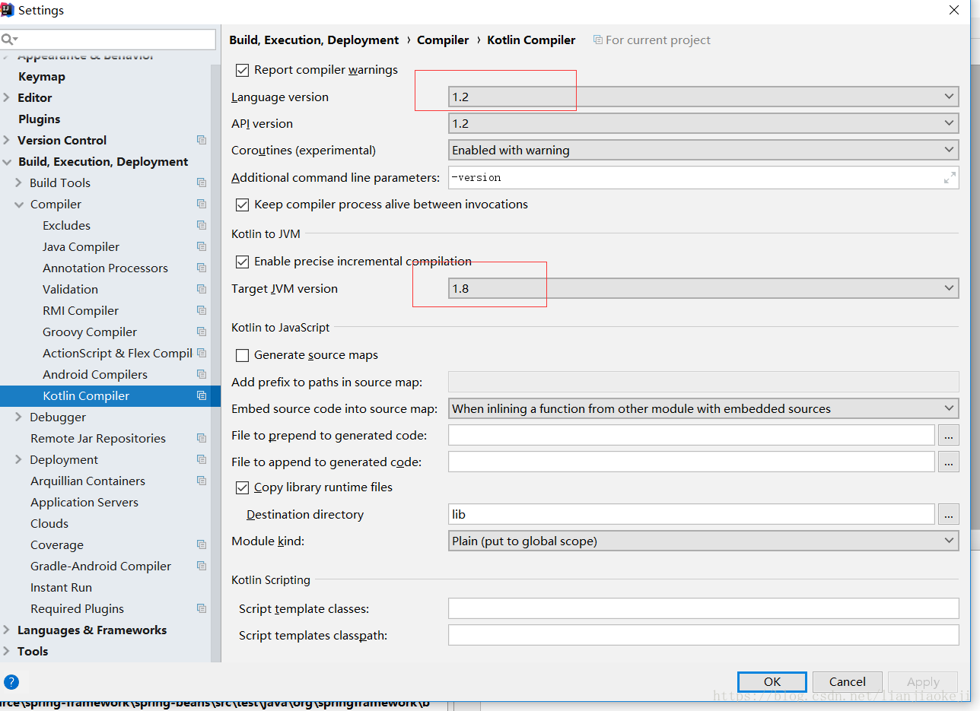This screenshot has height=711, width=980.
Task: Click project-level icon beside Coverage
Action: [x=202, y=544]
